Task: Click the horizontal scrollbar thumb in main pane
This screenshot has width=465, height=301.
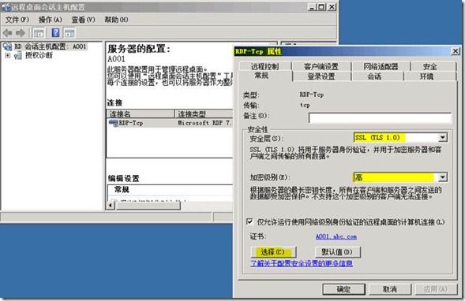Action: pyautogui.click(x=148, y=205)
